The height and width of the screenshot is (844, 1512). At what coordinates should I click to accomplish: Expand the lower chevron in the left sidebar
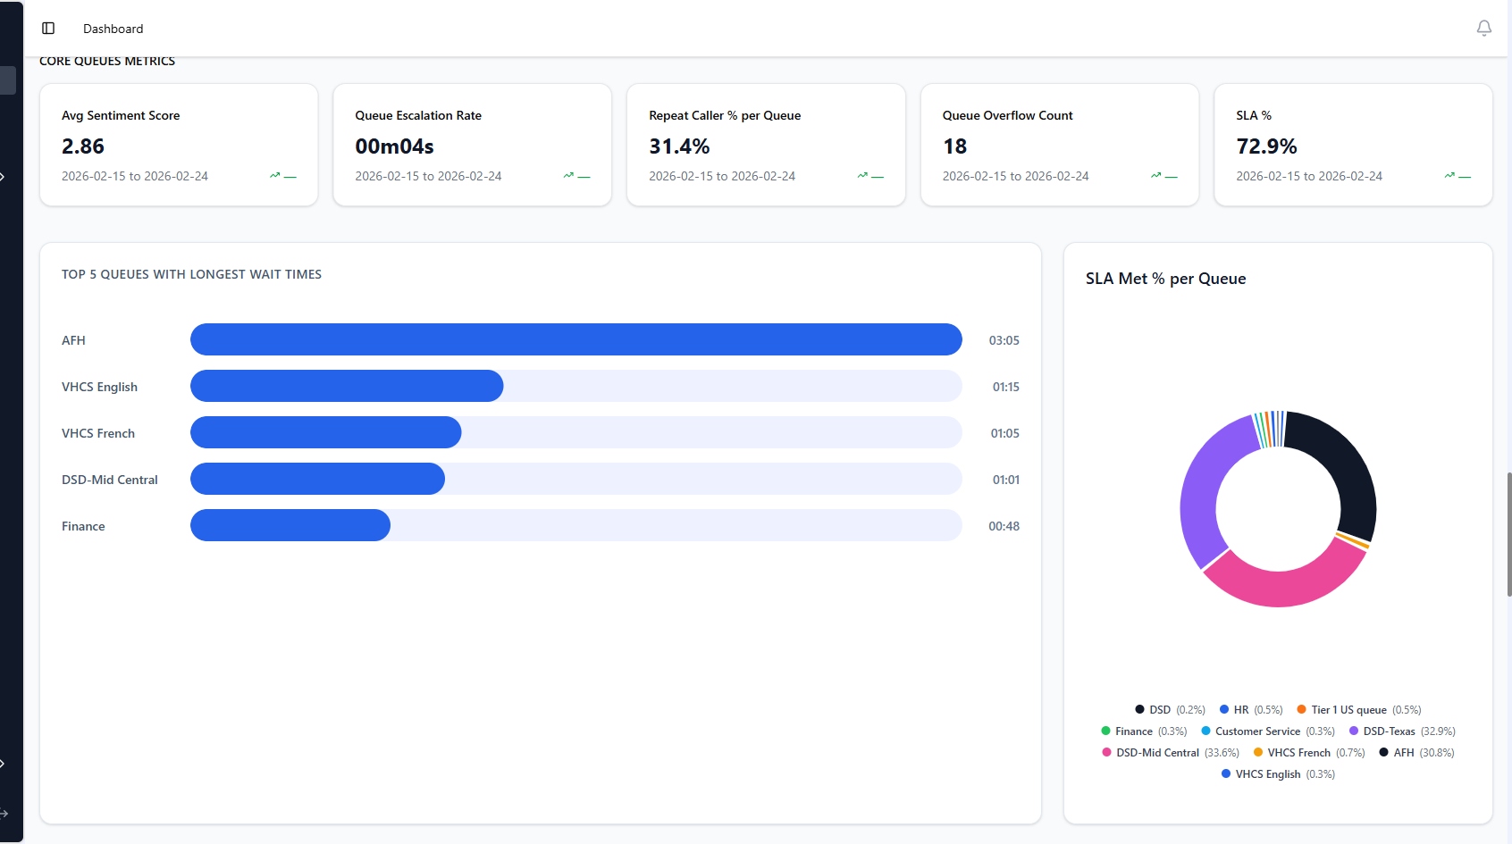pos(4,763)
